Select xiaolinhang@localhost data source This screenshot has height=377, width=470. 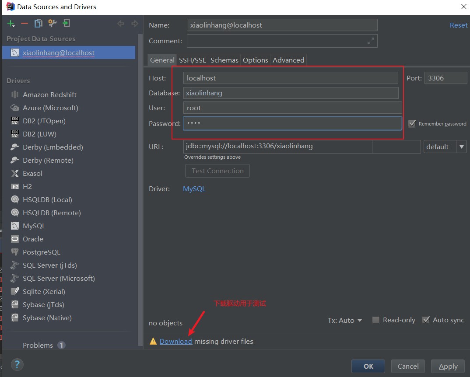[x=69, y=53]
